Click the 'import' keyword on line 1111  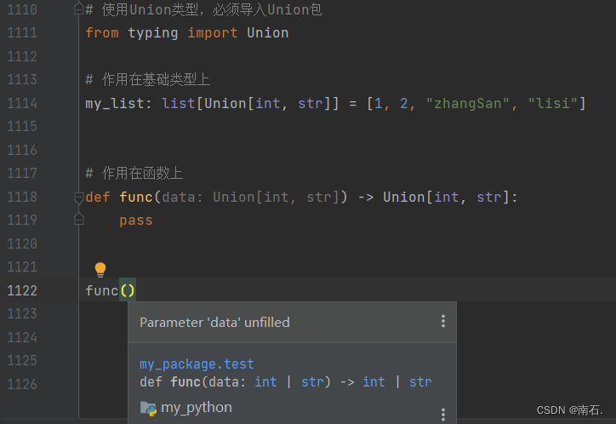tap(213, 33)
